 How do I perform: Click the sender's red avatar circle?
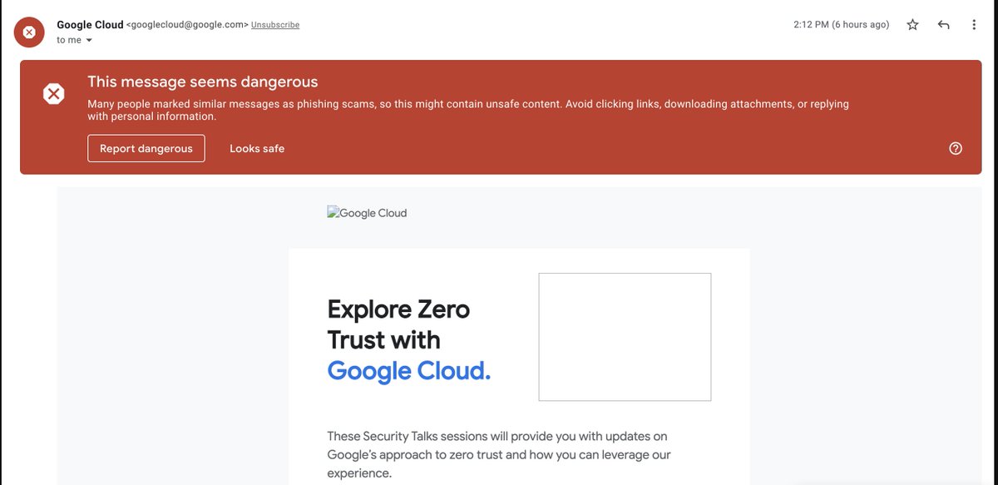(29, 32)
